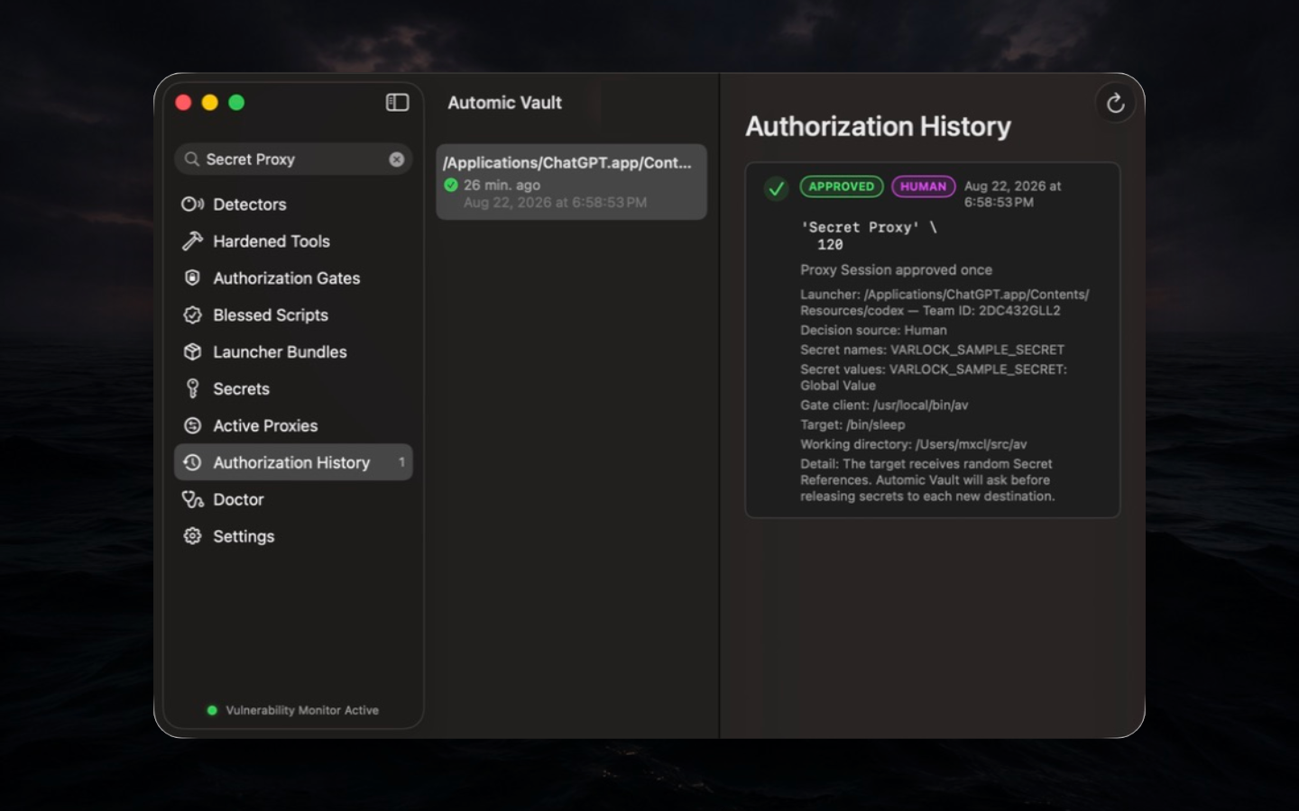The width and height of the screenshot is (1299, 811).
Task: Click the detail card date 'Aug 22, 2026 at 6:58:53 PM'
Action: pos(1012,194)
